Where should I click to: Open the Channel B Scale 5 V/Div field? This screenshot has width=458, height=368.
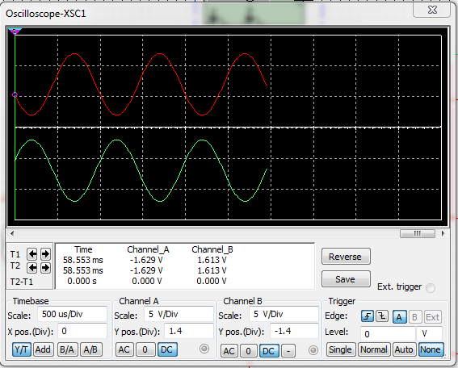284,314
